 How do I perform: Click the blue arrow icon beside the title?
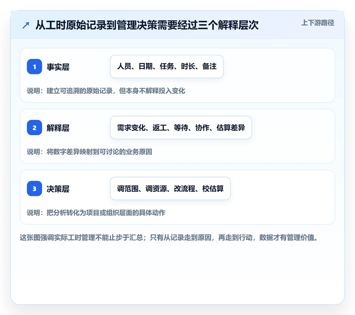pos(26,25)
